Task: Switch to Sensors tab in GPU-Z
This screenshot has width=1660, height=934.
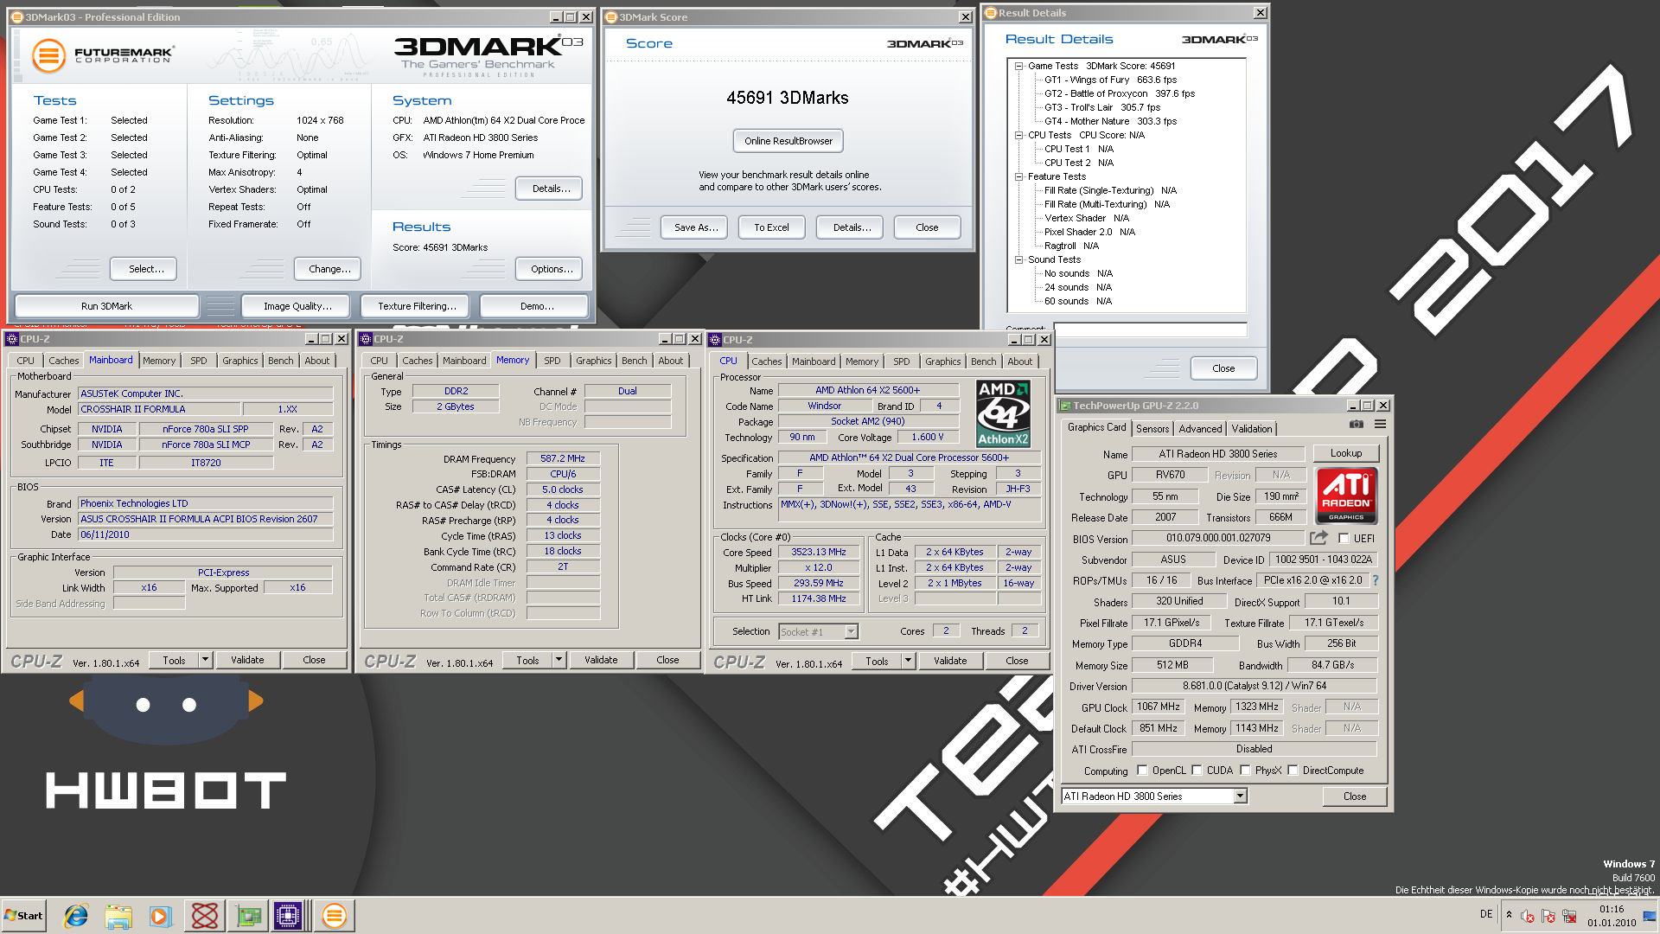Action: (1152, 429)
